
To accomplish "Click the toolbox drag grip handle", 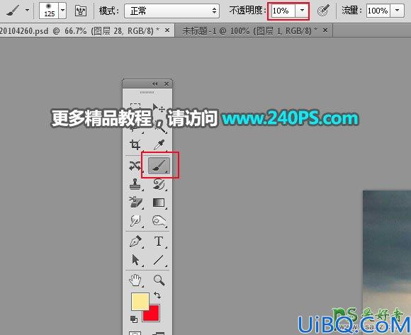I will click(x=147, y=93).
